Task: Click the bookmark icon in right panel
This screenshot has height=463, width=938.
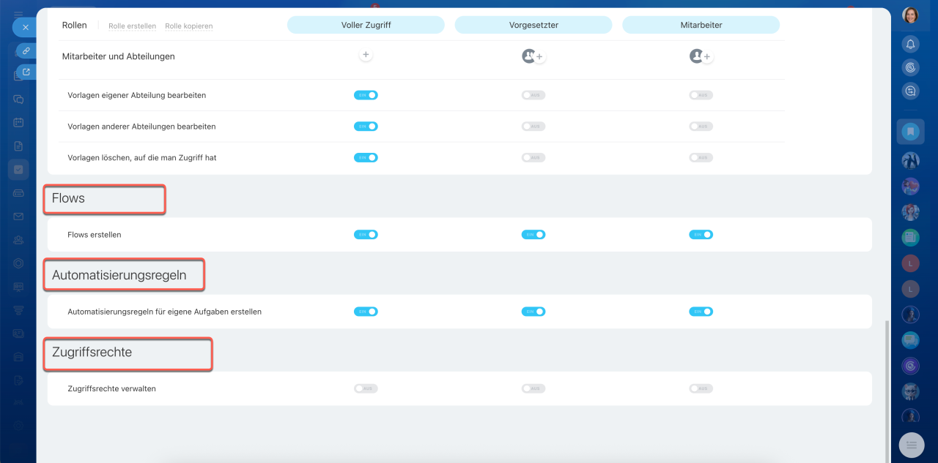Action: 910,132
